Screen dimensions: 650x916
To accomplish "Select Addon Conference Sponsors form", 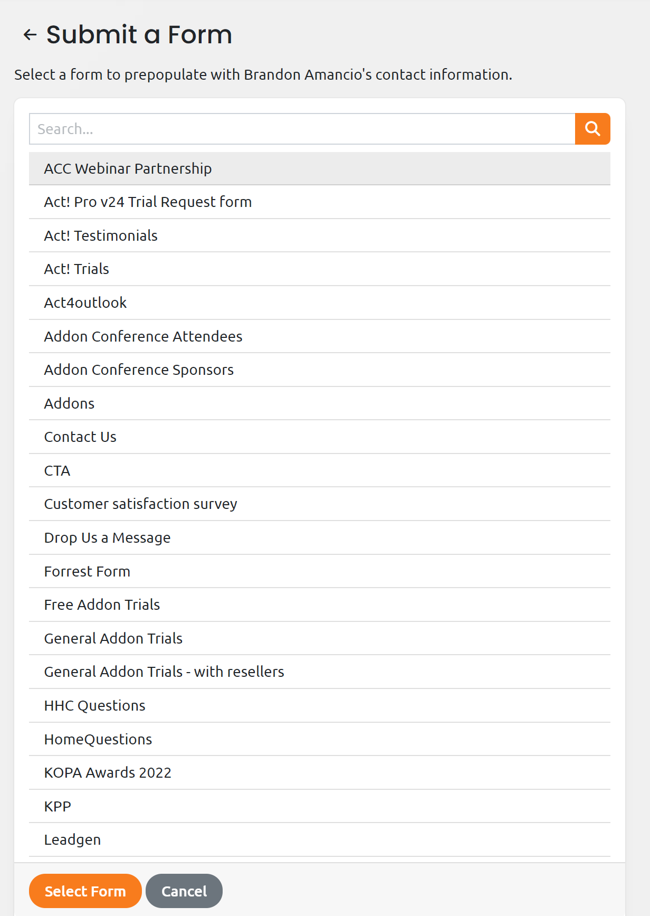I will point(320,370).
